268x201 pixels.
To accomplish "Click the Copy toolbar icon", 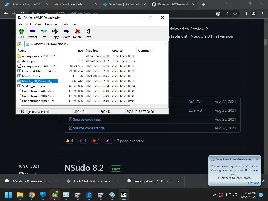I will tap(55, 33).
